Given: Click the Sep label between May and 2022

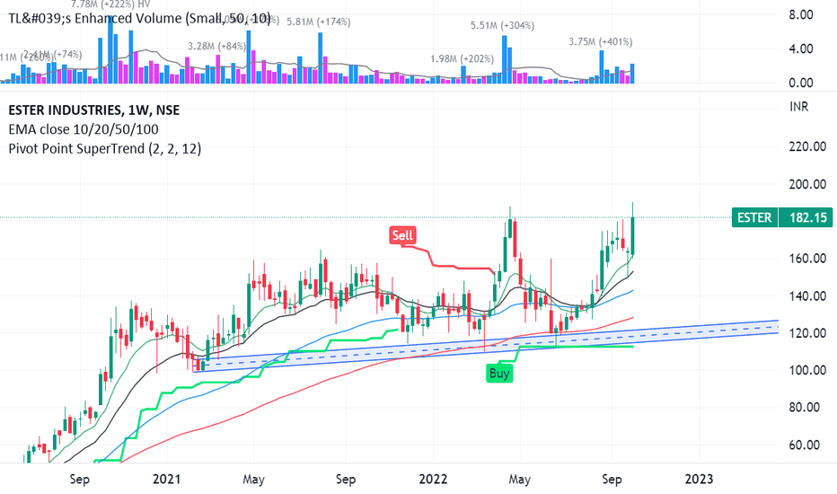Looking at the screenshot, I should (x=346, y=480).
